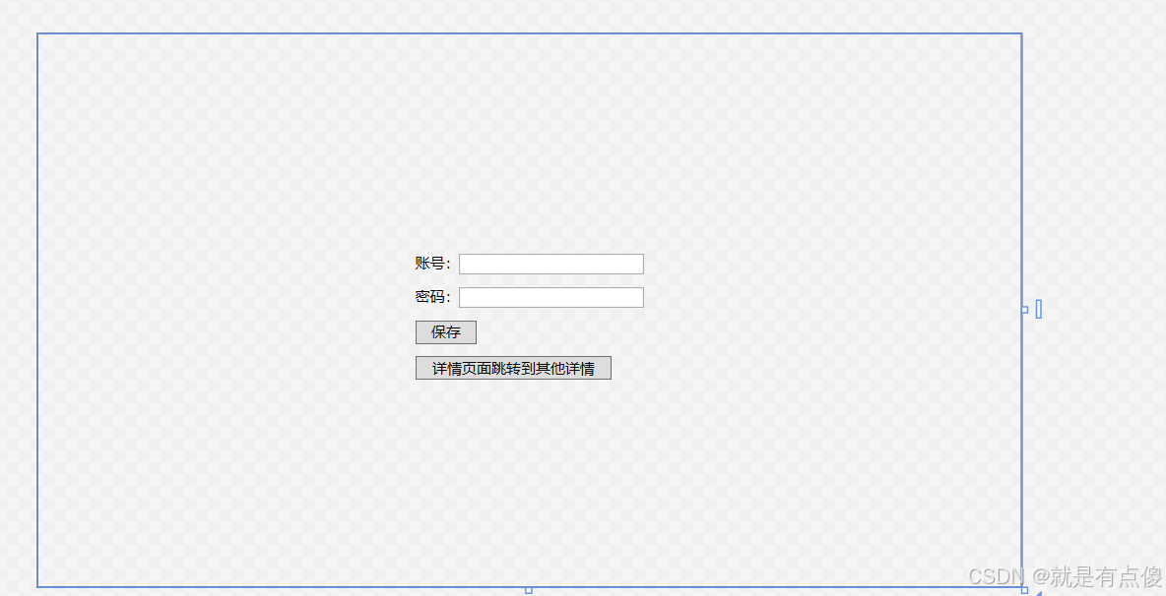
Task: Click the 保存 save button
Action: tap(446, 332)
